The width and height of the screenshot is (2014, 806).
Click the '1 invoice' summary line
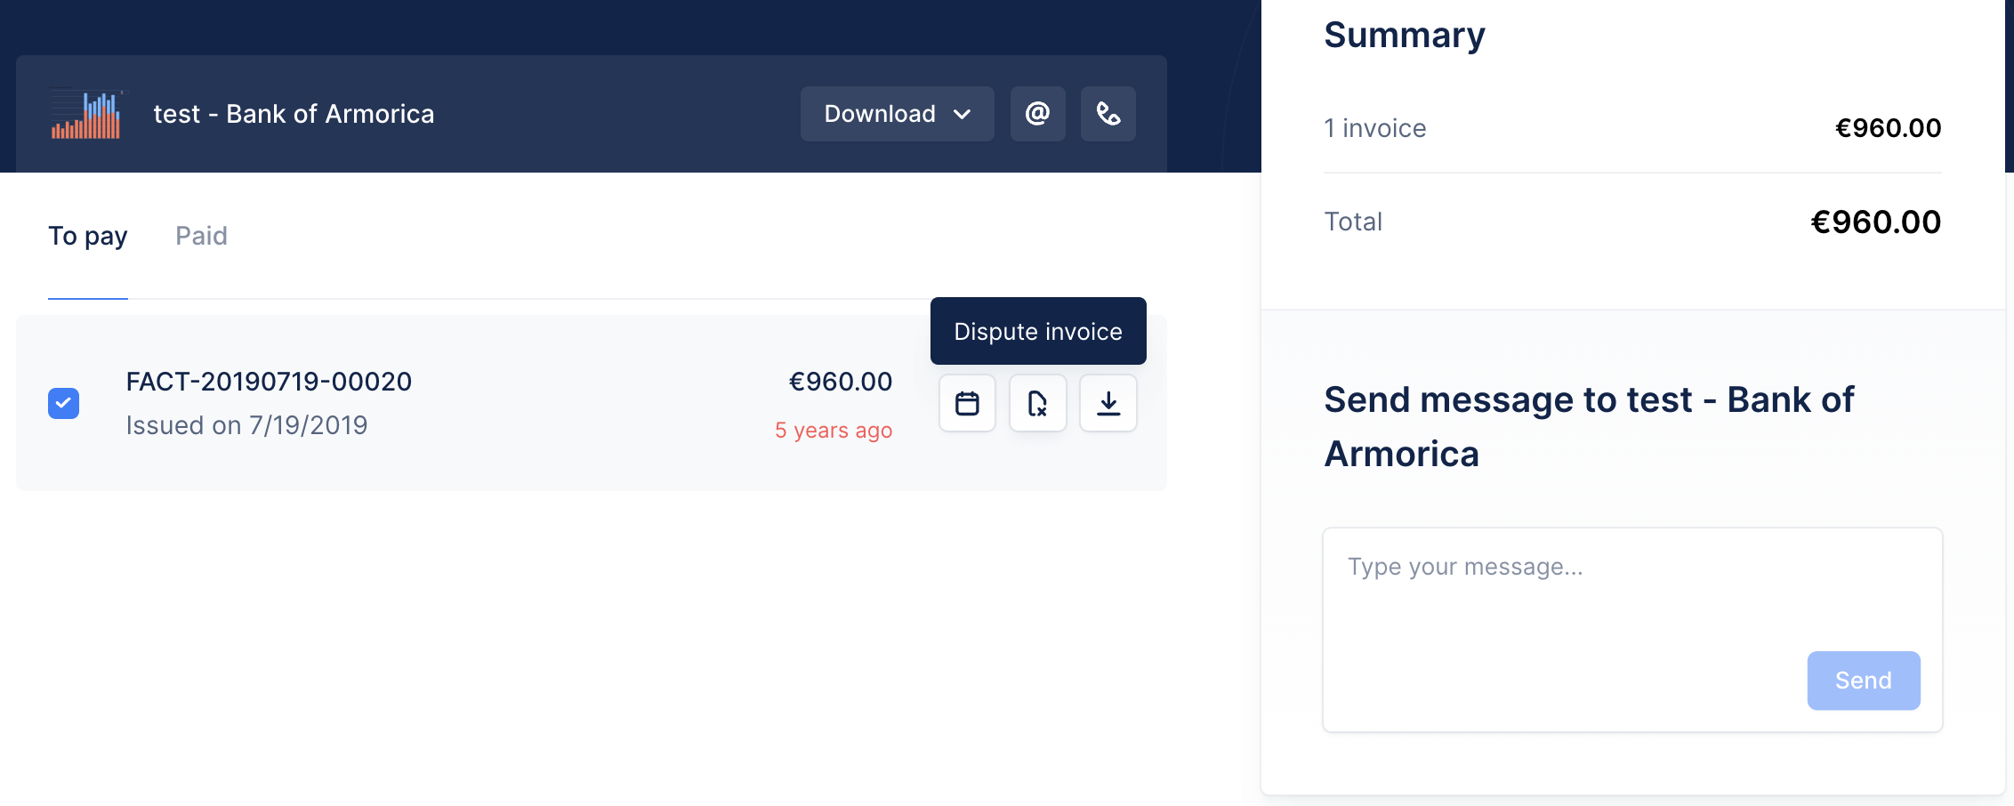pos(1375,128)
